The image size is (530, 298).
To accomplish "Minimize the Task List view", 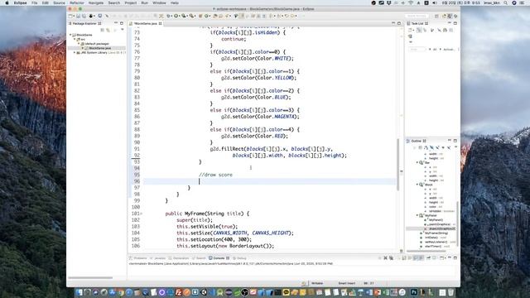I will tap(449, 23).
